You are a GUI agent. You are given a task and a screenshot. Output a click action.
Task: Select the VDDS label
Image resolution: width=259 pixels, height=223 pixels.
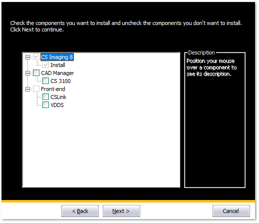tap(57, 105)
